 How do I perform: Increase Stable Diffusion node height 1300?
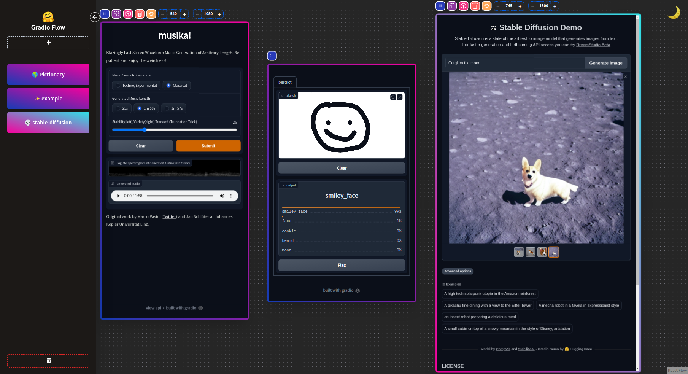tap(555, 6)
